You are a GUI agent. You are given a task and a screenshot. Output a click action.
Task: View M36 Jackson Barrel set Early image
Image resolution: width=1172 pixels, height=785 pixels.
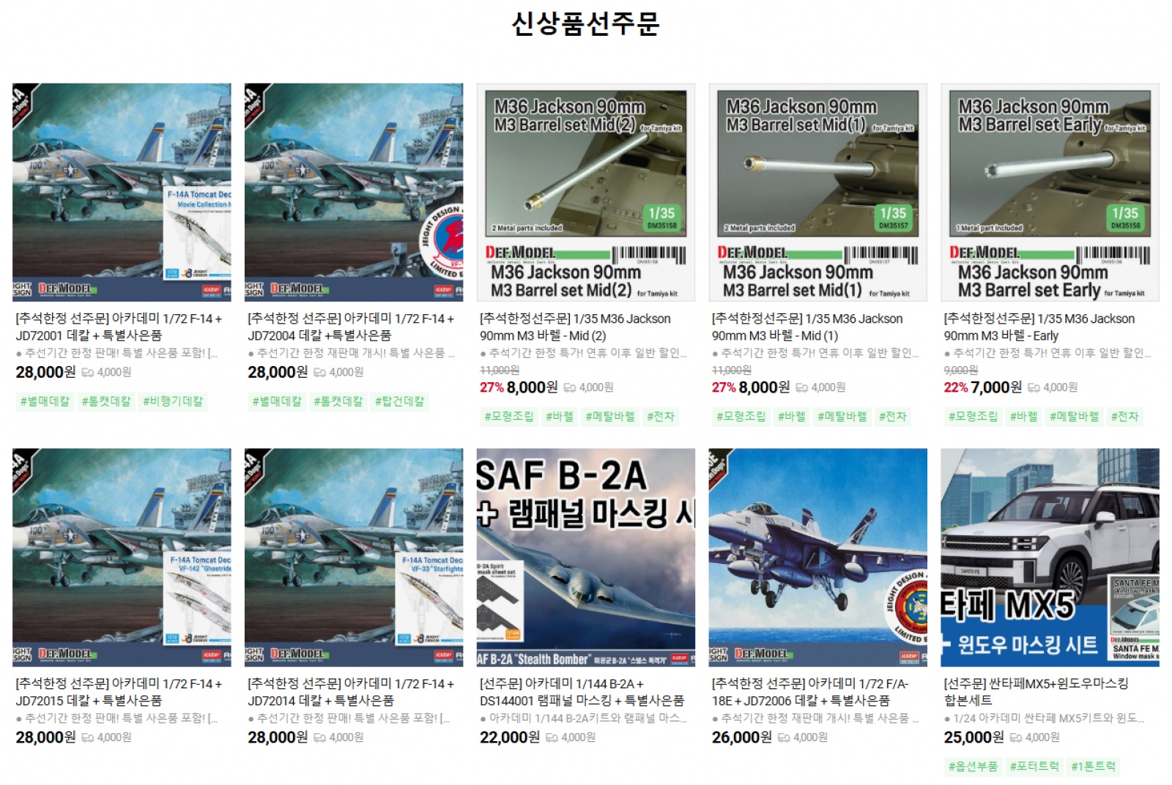1050,192
